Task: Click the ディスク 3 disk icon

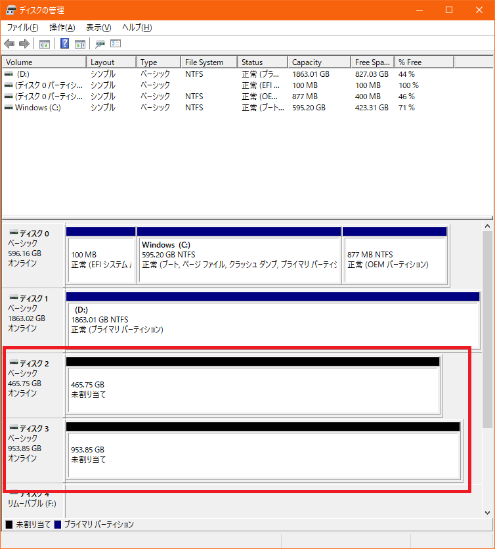Action: (14, 428)
